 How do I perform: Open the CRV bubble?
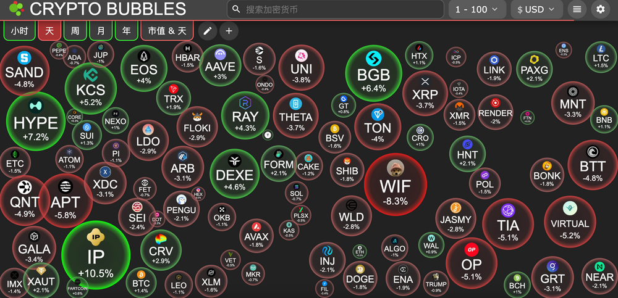[x=161, y=250]
